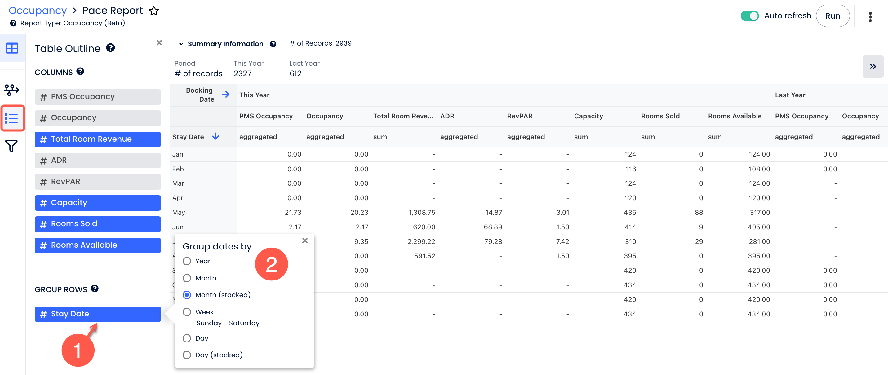888x375 pixels.
Task: Select the Day (stacked) radio option
Action: 187,355
